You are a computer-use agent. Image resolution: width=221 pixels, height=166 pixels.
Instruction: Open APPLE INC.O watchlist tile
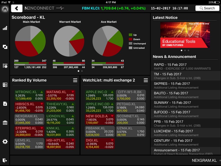pos(100,95)
